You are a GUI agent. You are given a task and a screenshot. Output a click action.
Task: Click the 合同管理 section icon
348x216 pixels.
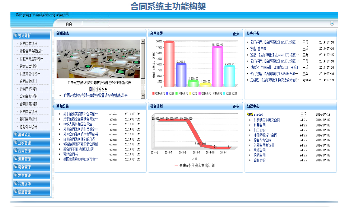(x=16, y=150)
